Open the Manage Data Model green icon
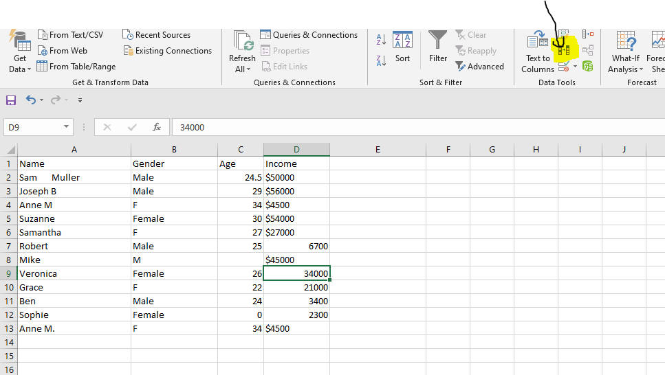Viewport: 665px width, 375px height. click(x=588, y=66)
